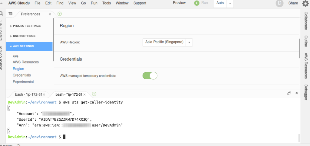Expand USER SETTINGS section
The image size is (310, 146).
[x=24, y=36]
